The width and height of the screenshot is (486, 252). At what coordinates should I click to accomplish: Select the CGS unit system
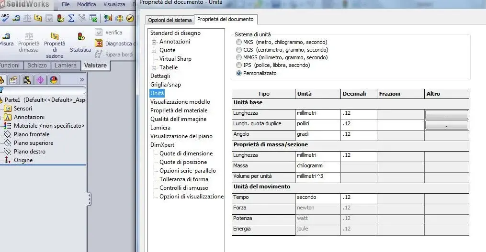[x=238, y=50]
